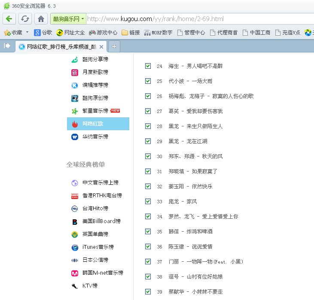Open the 游戏中心 bookmark

point(103,32)
